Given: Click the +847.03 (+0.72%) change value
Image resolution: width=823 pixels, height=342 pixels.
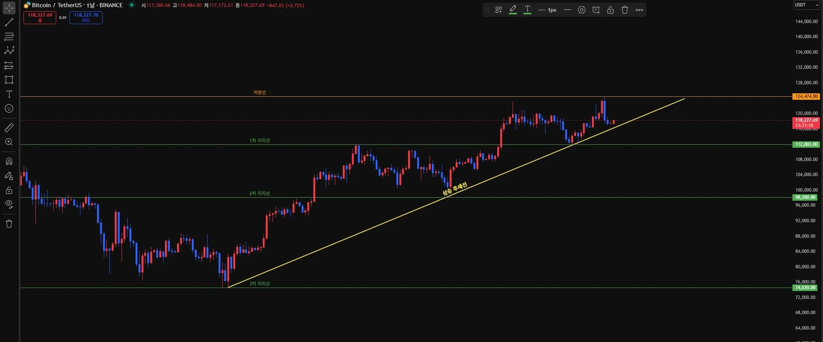Looking at the screenshot, I should [285, 5].
